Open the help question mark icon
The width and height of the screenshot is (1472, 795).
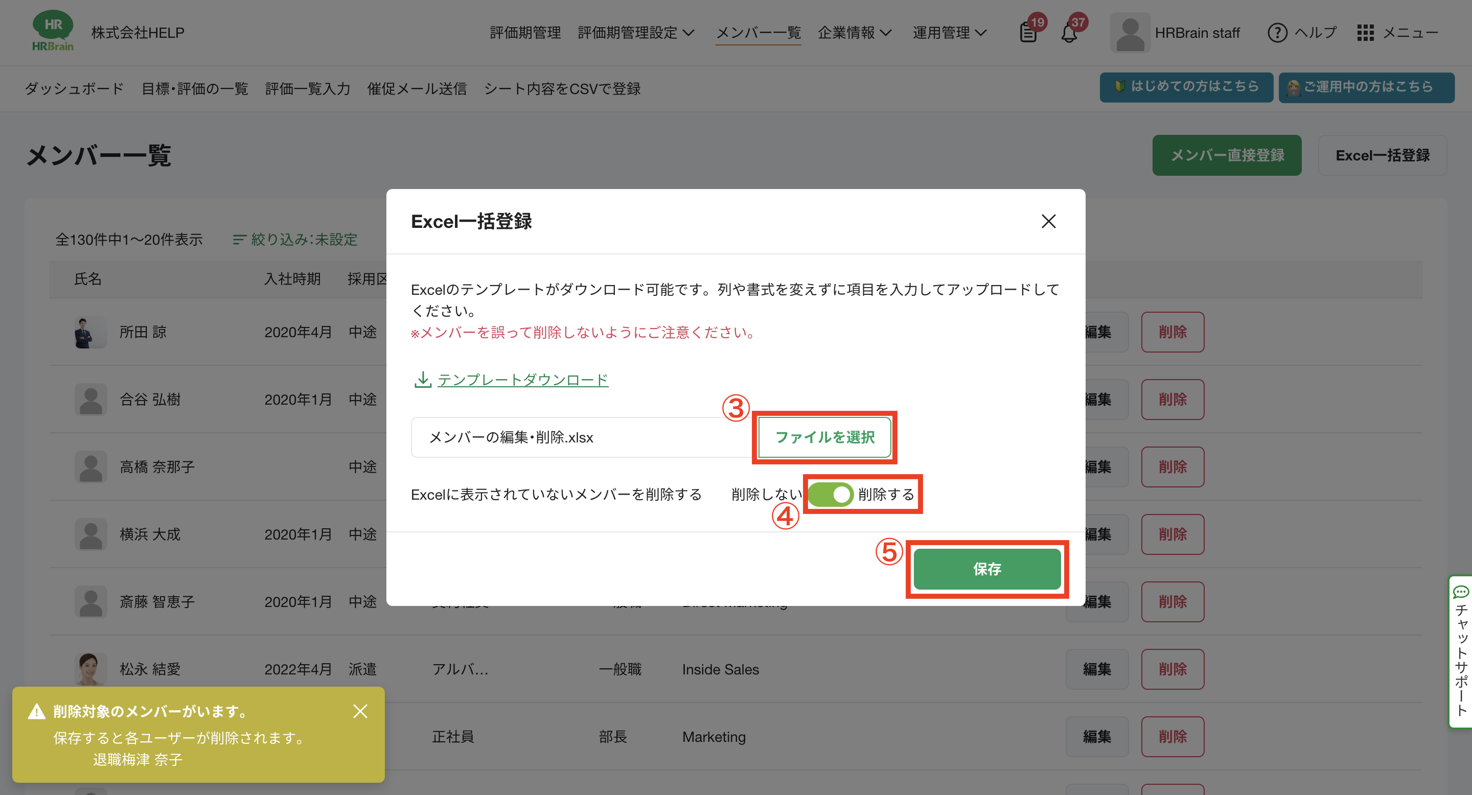[1277, 33]
